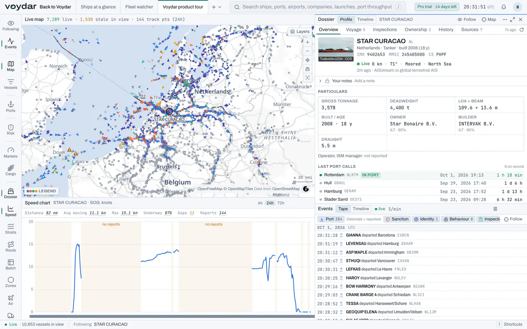This screenshot has width=527, height=329.
Task: Toggle the Behaviour event filter
Action: [x=459, y=219]
